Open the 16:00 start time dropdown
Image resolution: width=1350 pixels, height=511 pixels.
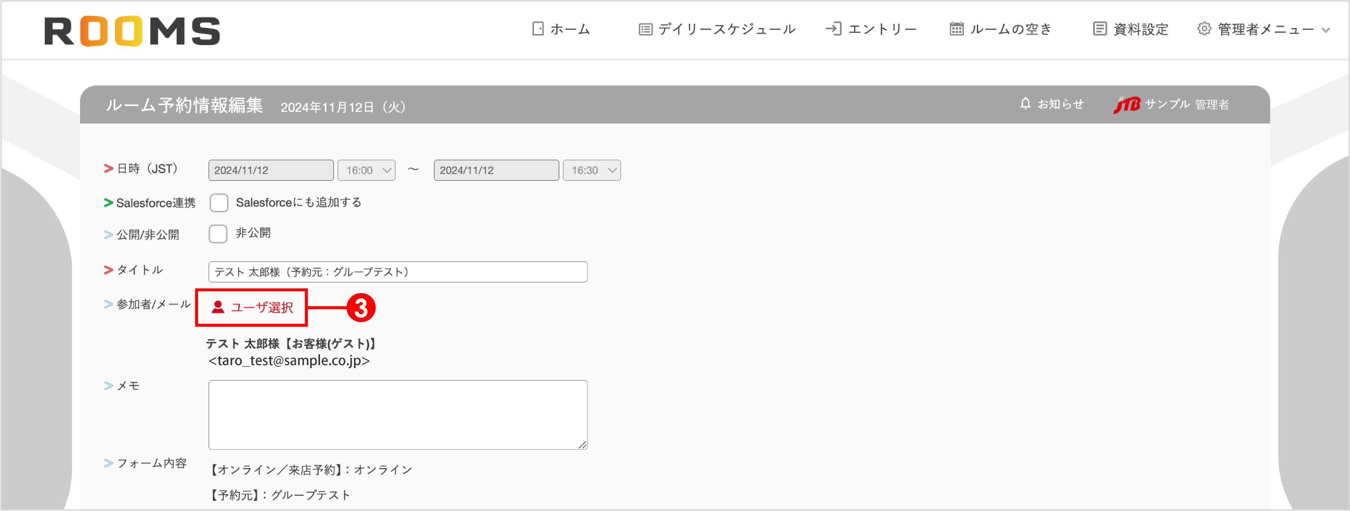366,170
